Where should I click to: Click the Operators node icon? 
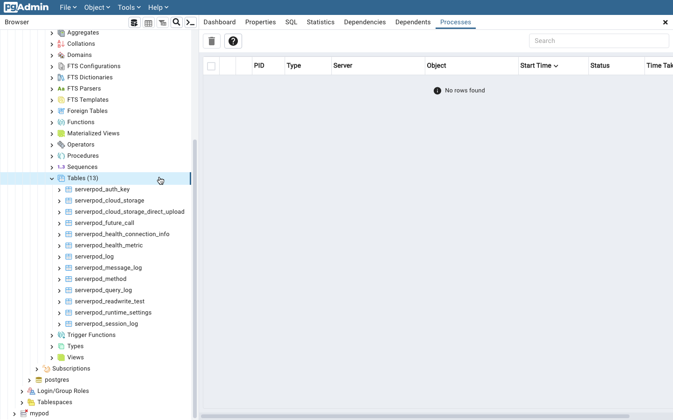(61, 145)
